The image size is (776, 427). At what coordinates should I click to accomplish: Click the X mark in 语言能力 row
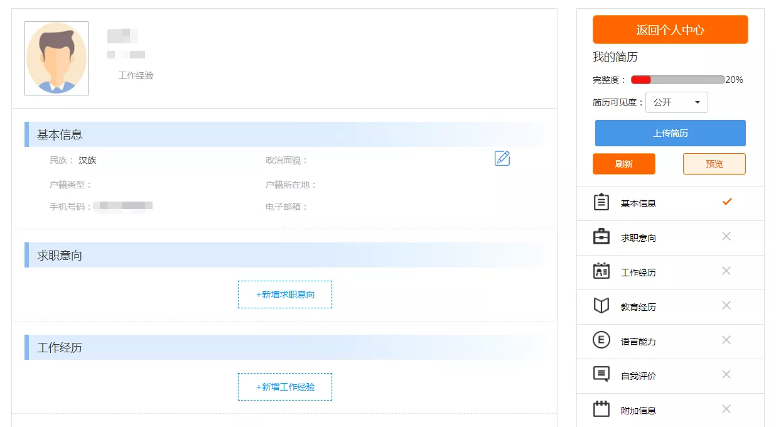click(x=726, y=340)
